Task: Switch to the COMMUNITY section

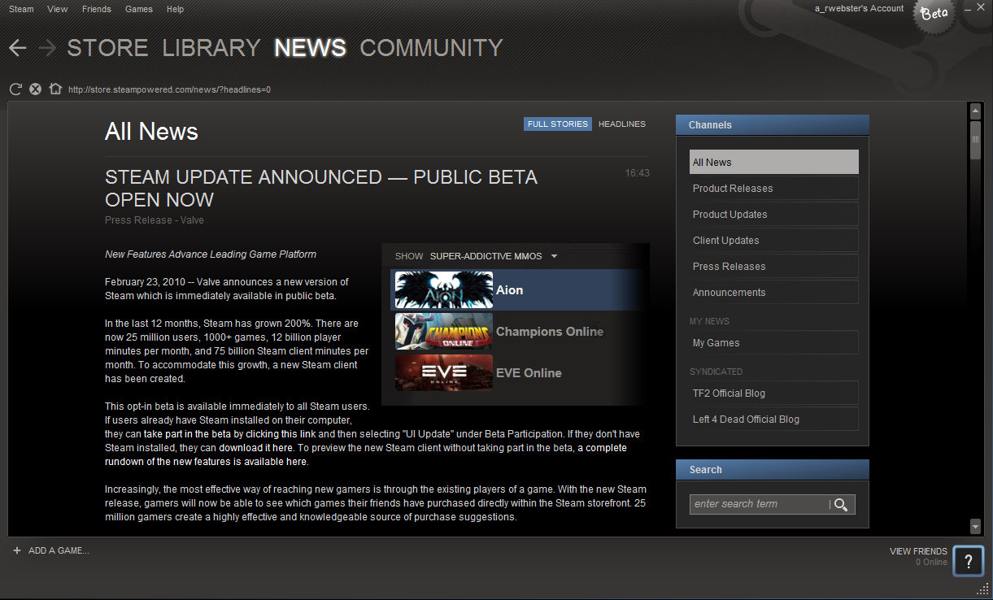Action: click(431, 48)
